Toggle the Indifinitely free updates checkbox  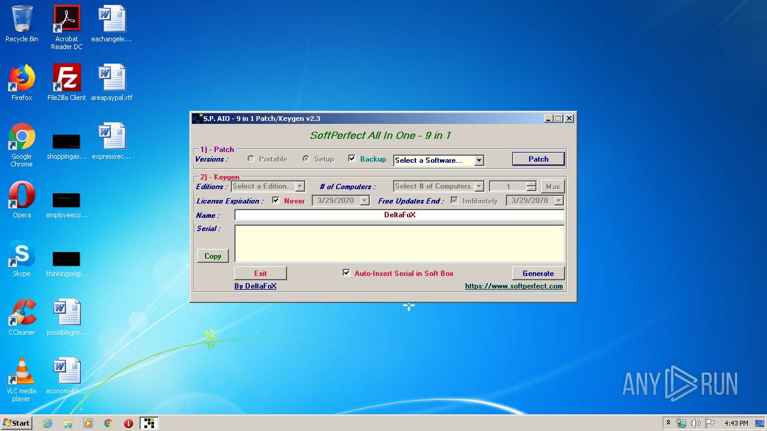click(x=454, y=201)
